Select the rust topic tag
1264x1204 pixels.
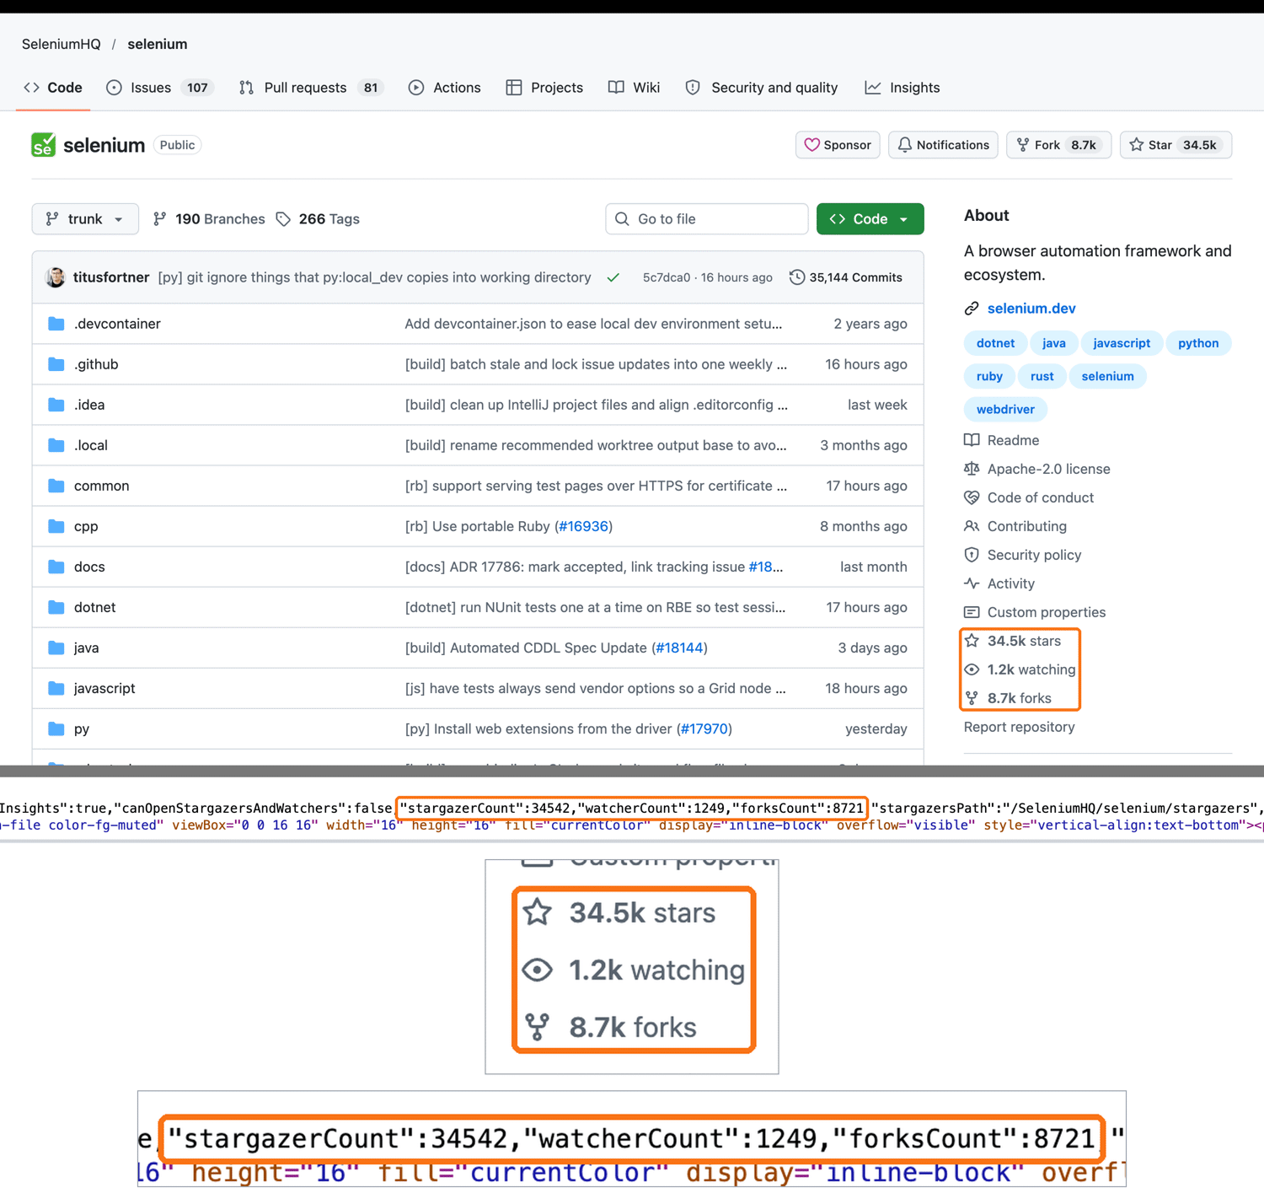point(1042,376)
